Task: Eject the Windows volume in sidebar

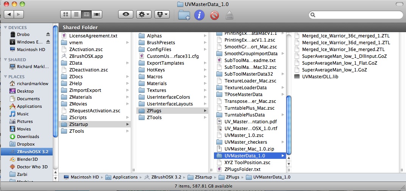Action: pos(48,42)
